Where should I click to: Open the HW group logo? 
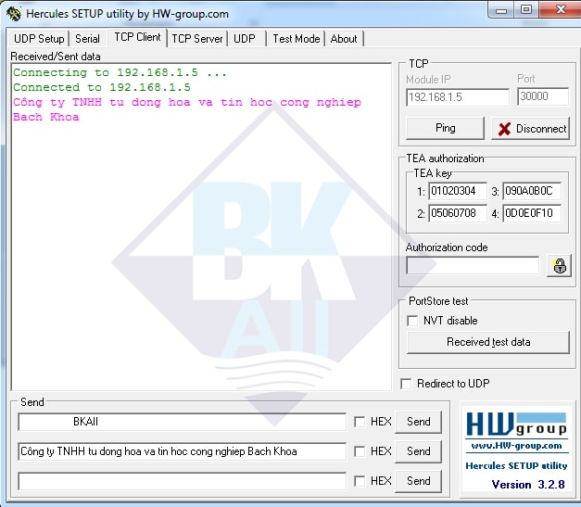point(516,425)
